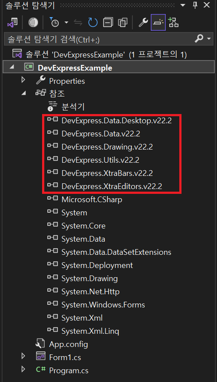Select System.Data.DataSetExtensions reference

click(117, 252)
